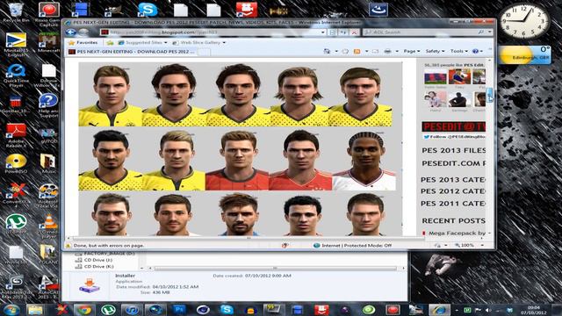
Task: Click the refresh page icon
Action: tap(343, 32)
